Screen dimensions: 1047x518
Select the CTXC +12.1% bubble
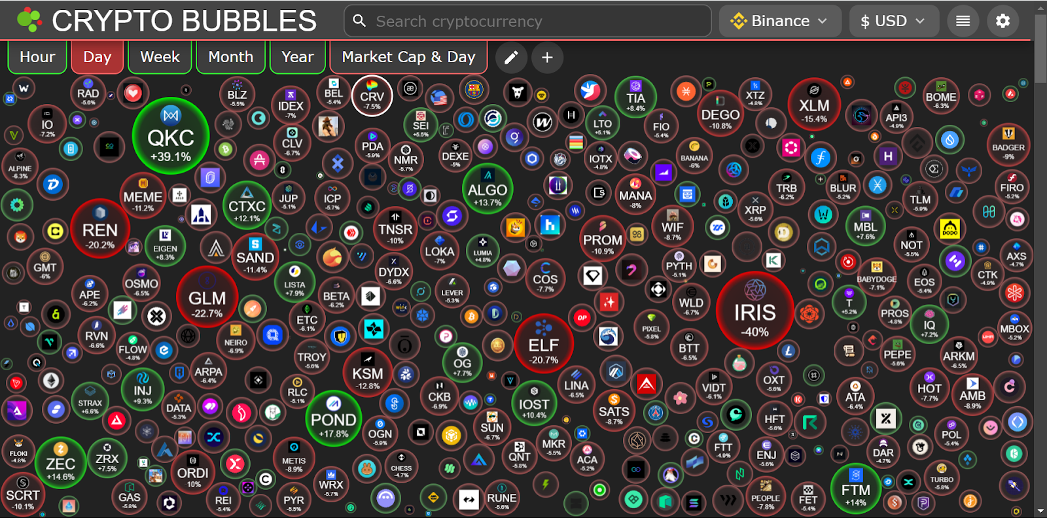[247, 205]
